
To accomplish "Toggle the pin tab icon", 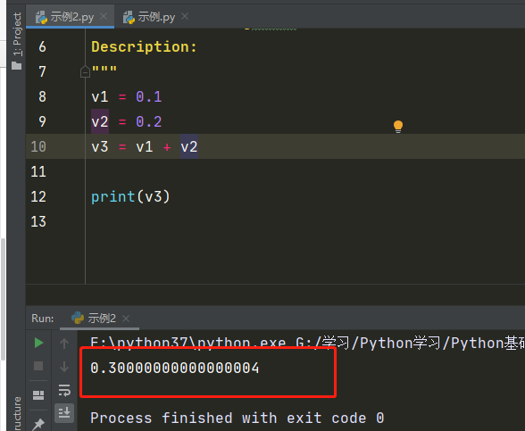I will click(38, 424).
